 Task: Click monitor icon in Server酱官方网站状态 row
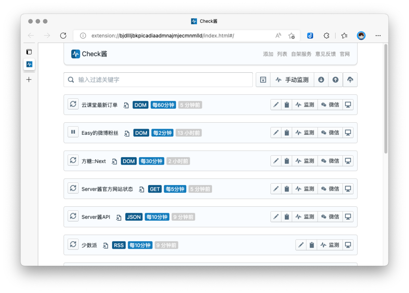click(348, 189)
